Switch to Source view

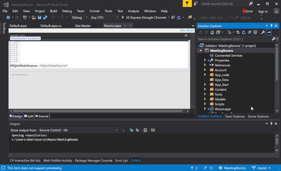pos(42,116)
